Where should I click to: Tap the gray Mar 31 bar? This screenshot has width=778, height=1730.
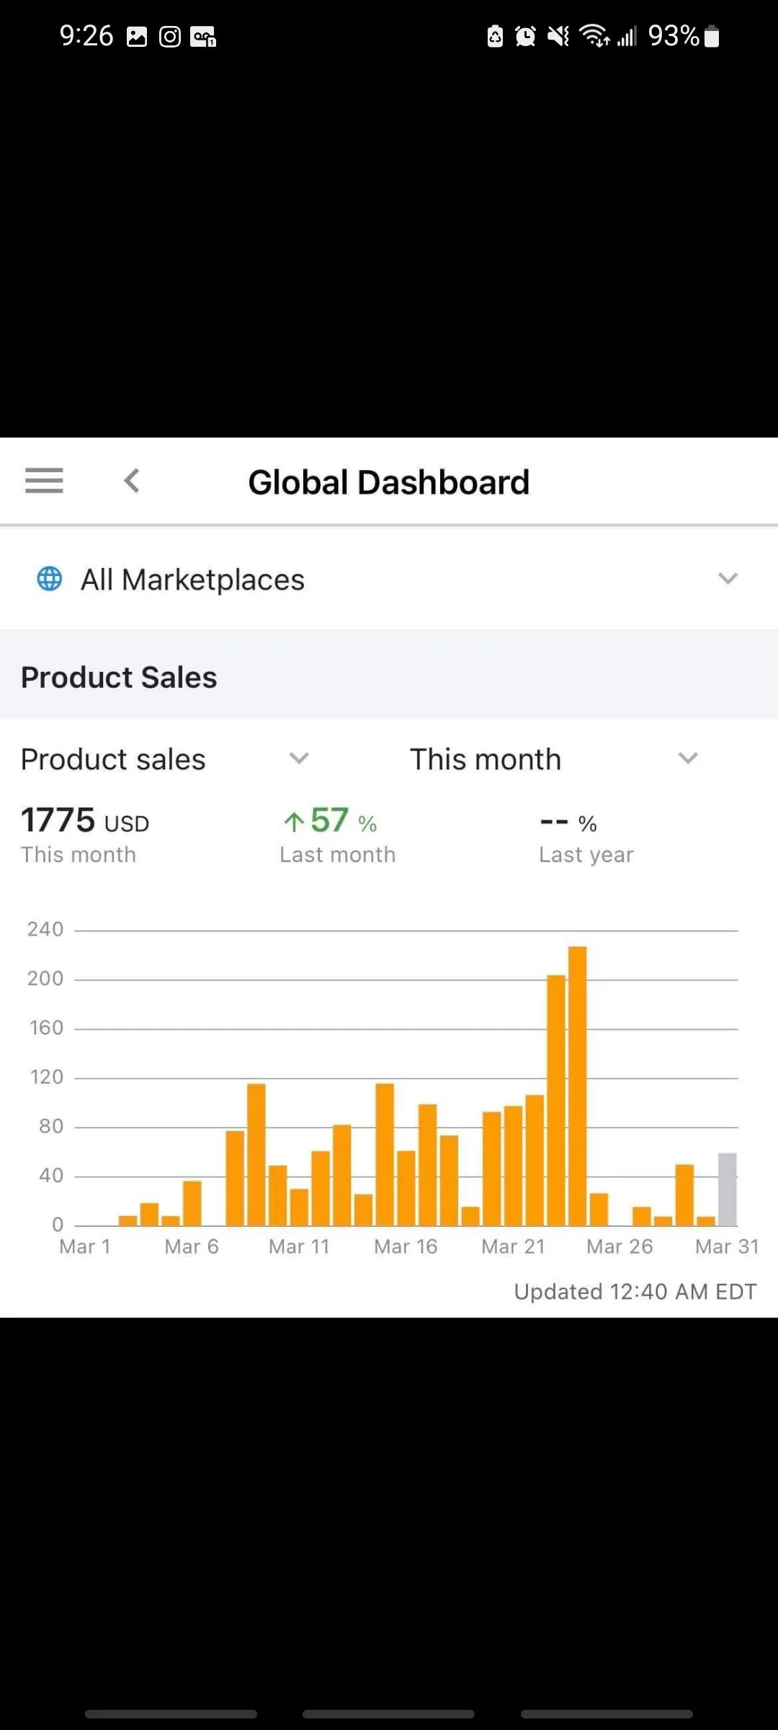coord(728,1189)
